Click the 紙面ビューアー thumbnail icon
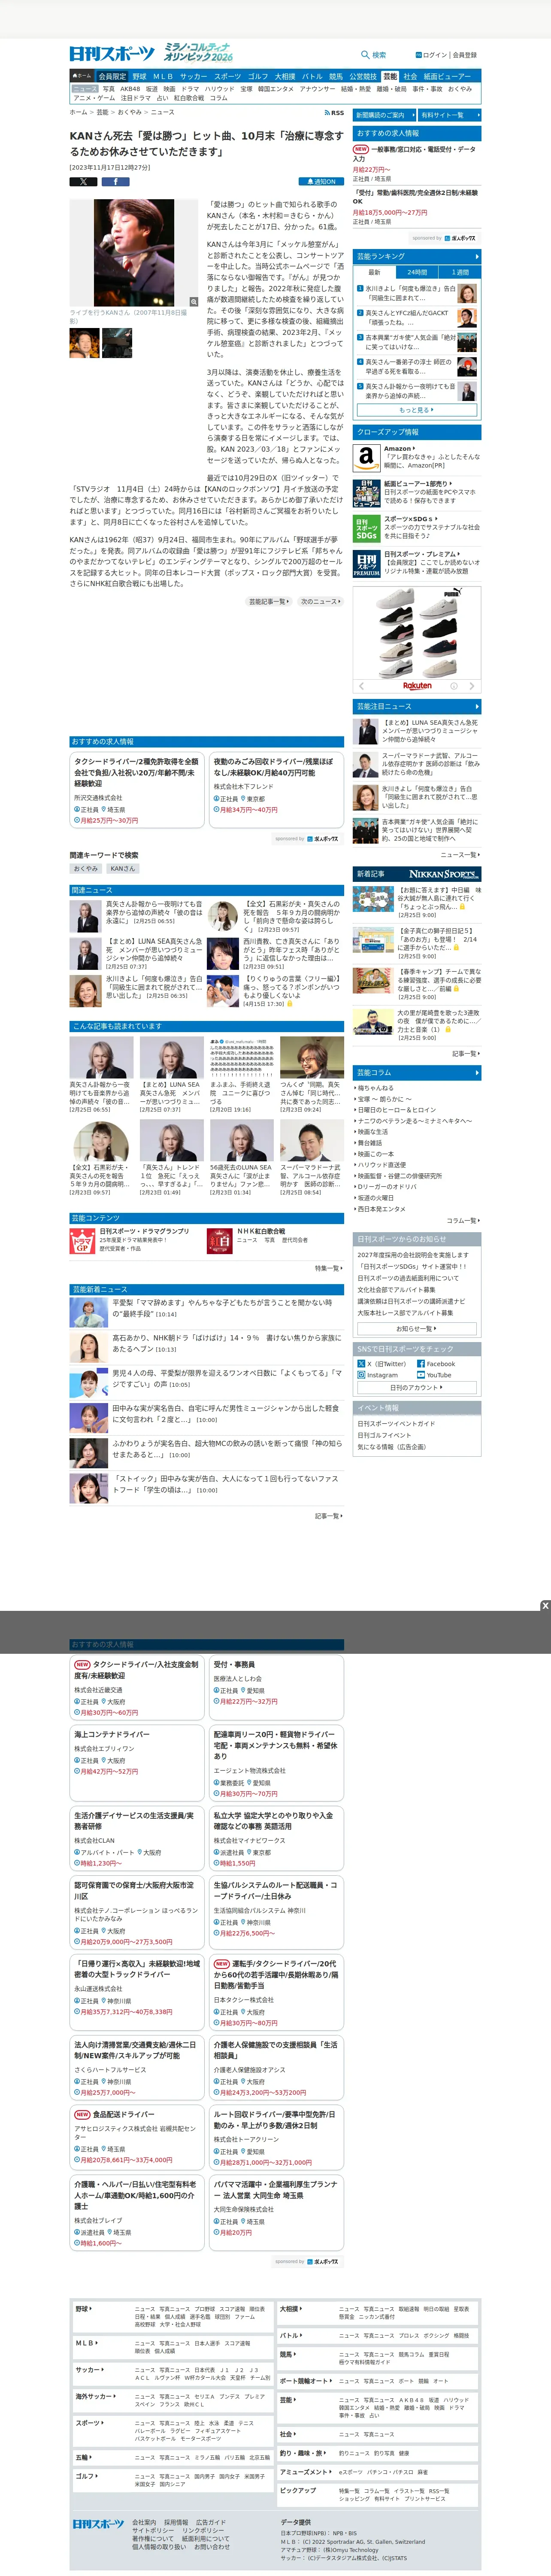Image resolution: width=551 pixels, height=2576 pixels. tap(366, 492)
